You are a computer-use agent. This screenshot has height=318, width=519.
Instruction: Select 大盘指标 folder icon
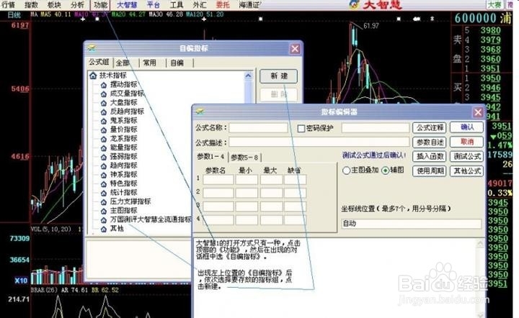[104, 103]
